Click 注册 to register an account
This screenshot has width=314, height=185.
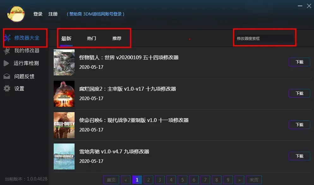coord(53,14)
